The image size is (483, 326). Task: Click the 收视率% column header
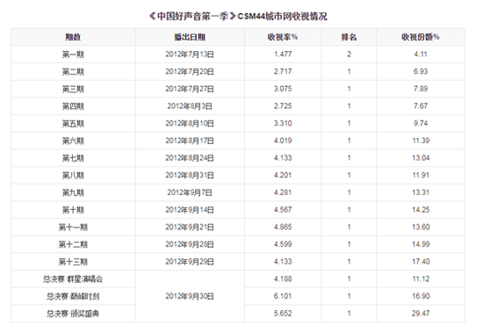pos(283,37)
